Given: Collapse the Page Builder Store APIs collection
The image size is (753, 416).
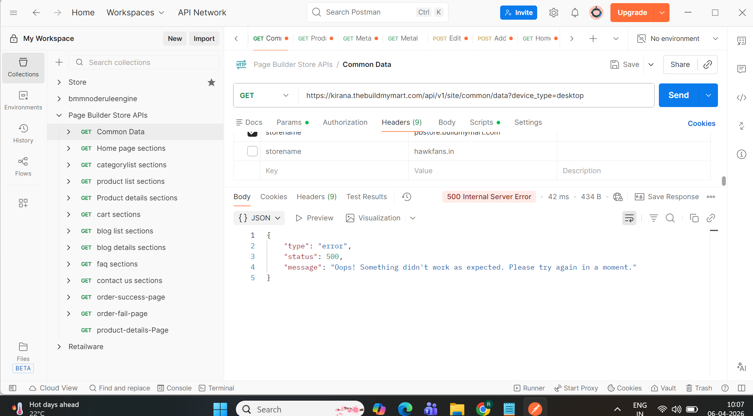Looking at the screenshot, I should pos(59,115).
